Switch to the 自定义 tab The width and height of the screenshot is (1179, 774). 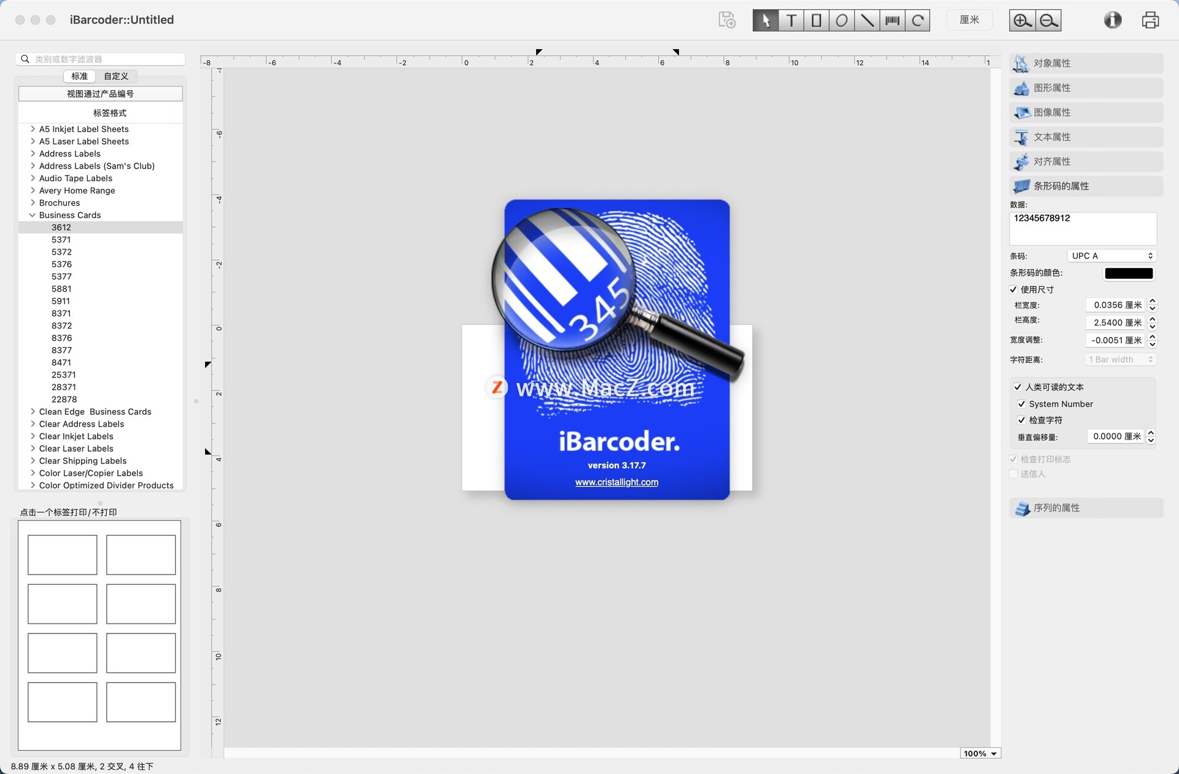pos(116,76)
